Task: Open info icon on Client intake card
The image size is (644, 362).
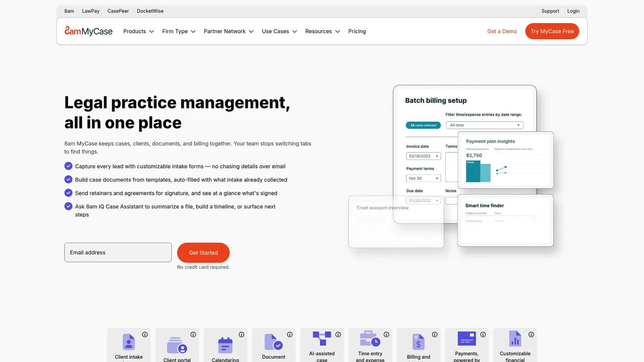Action: pos(145,335)
